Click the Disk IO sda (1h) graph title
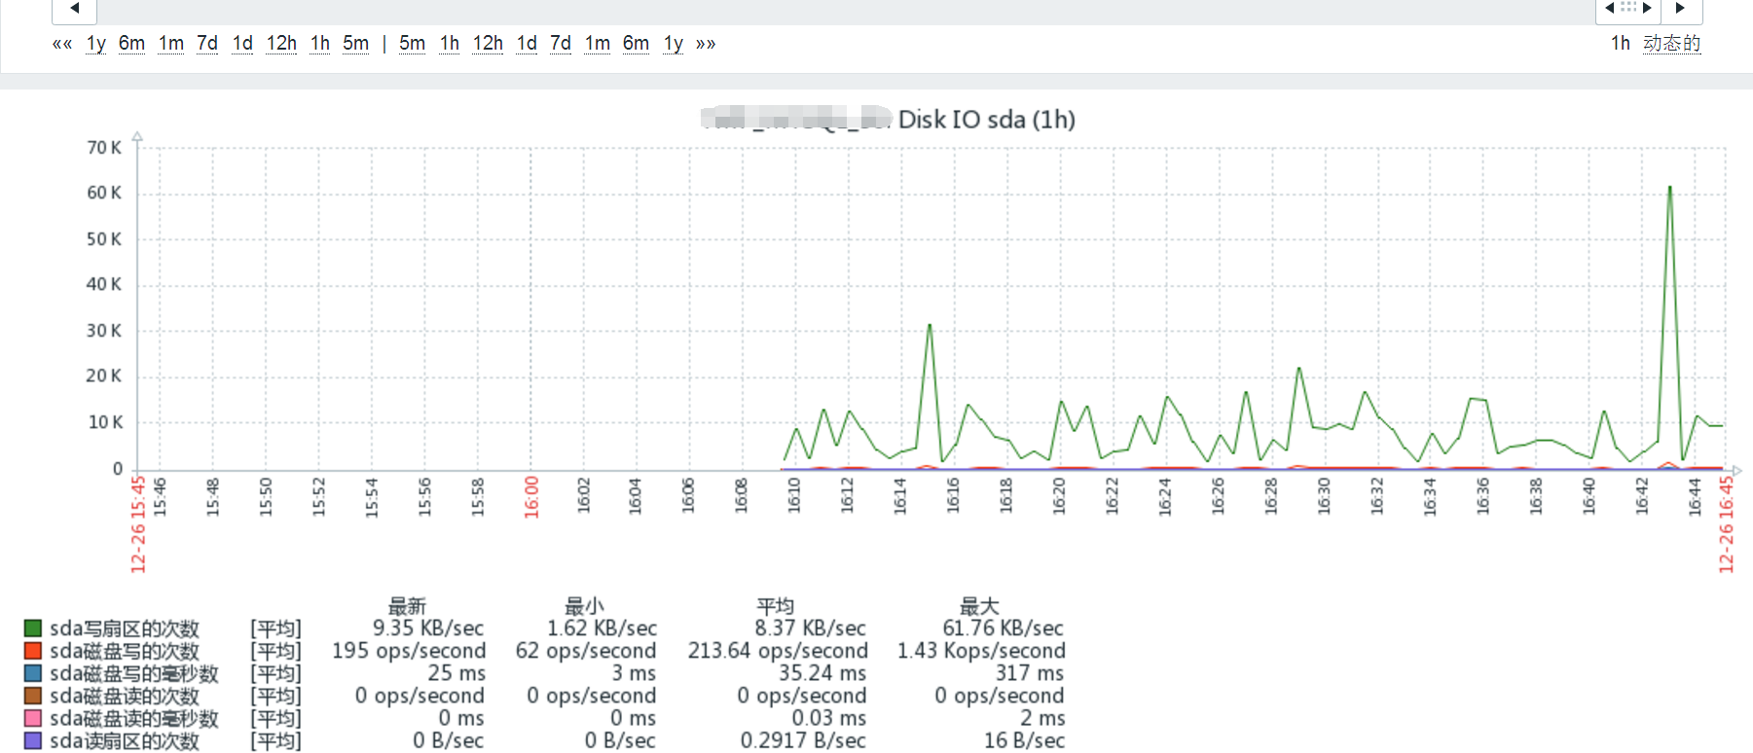The height and width of the screenshot is (753, 1753). [x=986, y=120]
